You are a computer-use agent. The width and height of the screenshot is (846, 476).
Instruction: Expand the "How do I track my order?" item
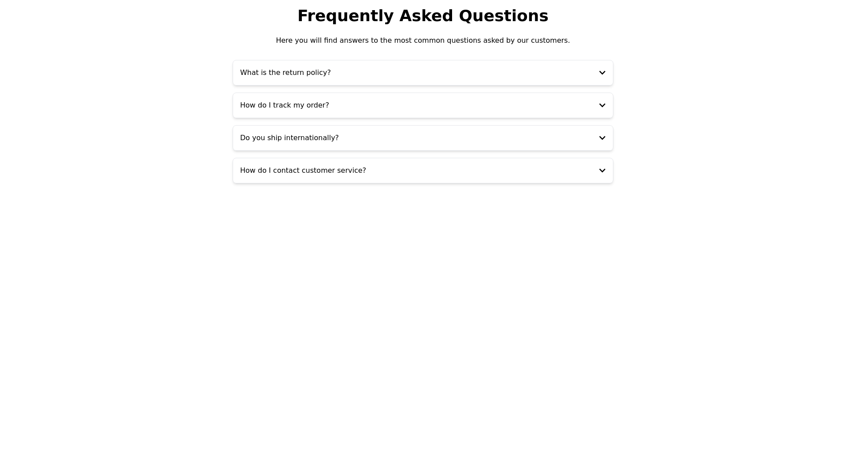coord(422,105)
